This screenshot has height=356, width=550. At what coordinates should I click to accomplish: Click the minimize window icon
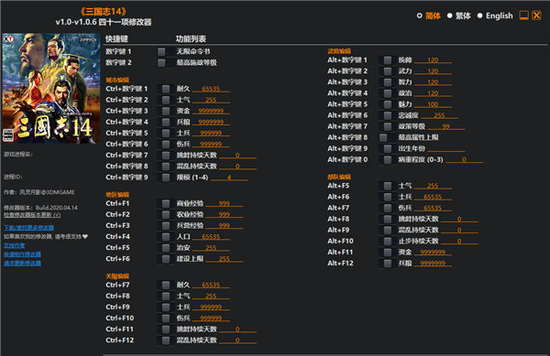[524, 16]
